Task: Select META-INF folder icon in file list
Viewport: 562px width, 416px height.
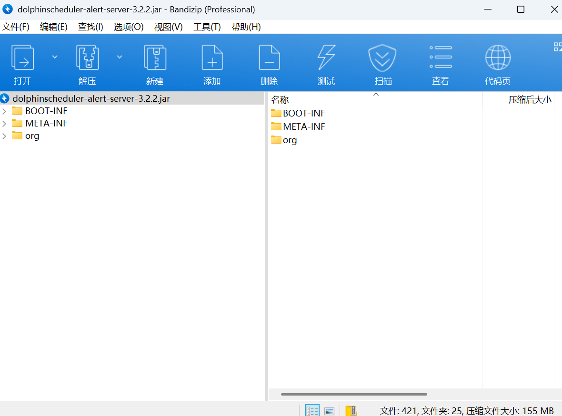Action: (276, 126)
